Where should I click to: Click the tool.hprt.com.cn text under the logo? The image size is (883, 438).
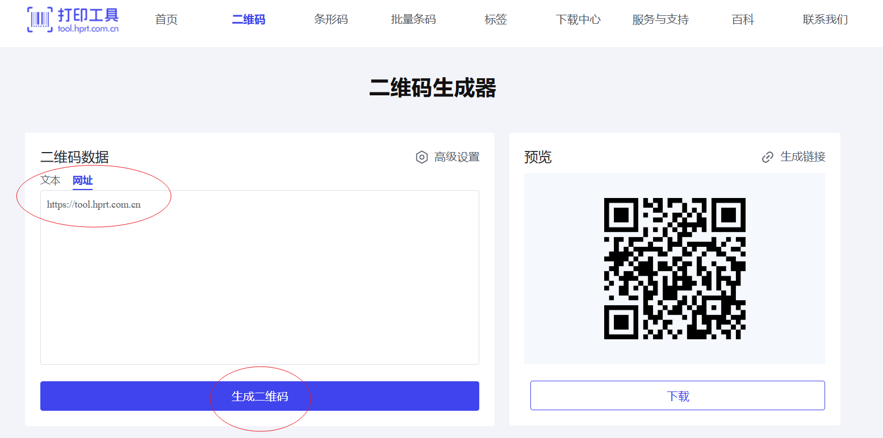(x=88, y=28)
